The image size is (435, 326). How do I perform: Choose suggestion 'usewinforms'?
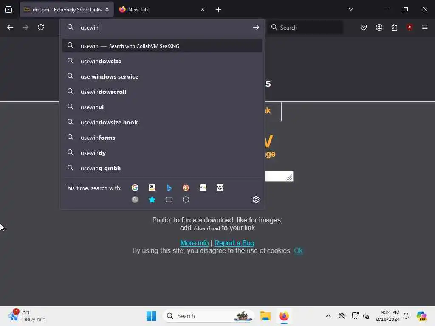tap(162, 138)
